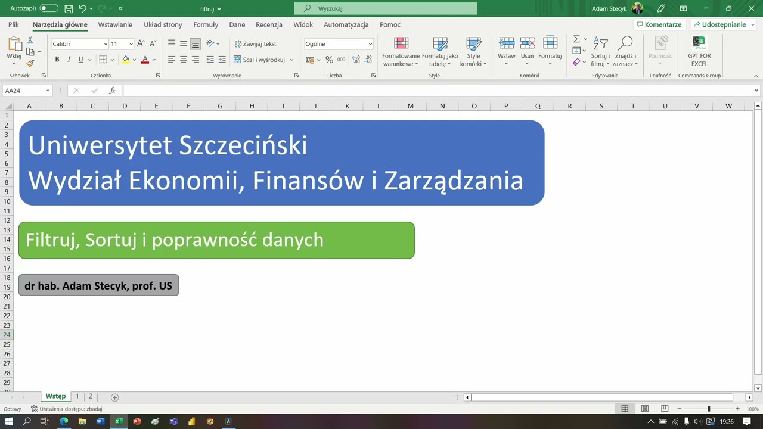Open Formatowanie warunkowe dropdown
This screenshot has width=763, height=429.
401,51
